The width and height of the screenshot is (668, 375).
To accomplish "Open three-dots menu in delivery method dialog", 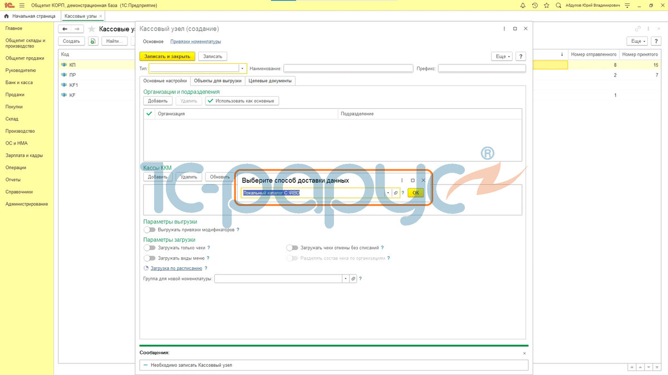I will click(402, 180).
